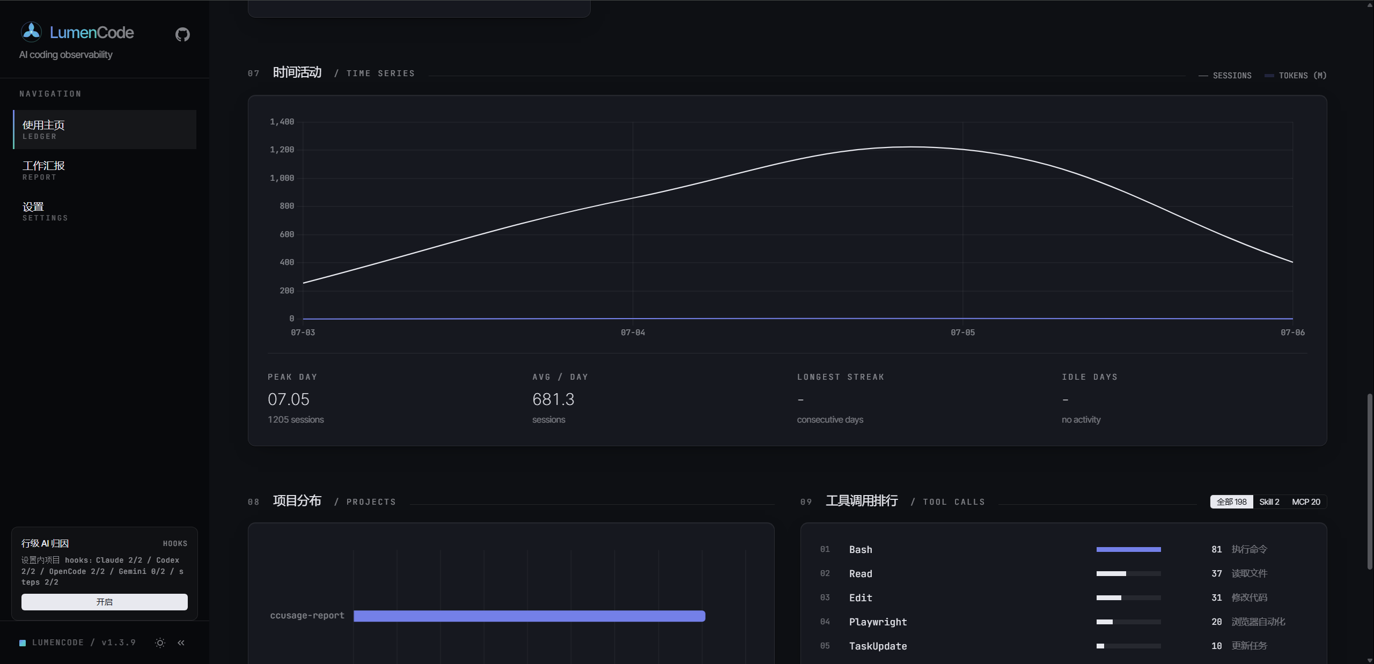Collapse the sidebar with double-chevron icon

pos(181,643)
